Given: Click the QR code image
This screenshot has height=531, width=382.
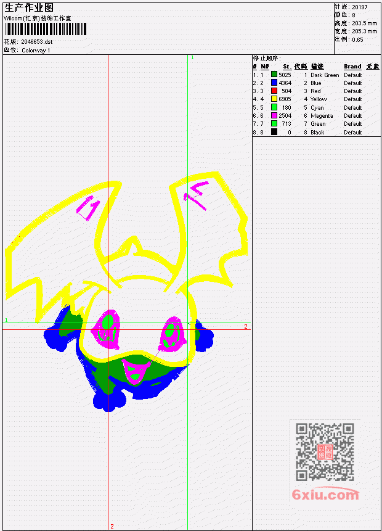Looking at the screenshot, I should [325, 452].
